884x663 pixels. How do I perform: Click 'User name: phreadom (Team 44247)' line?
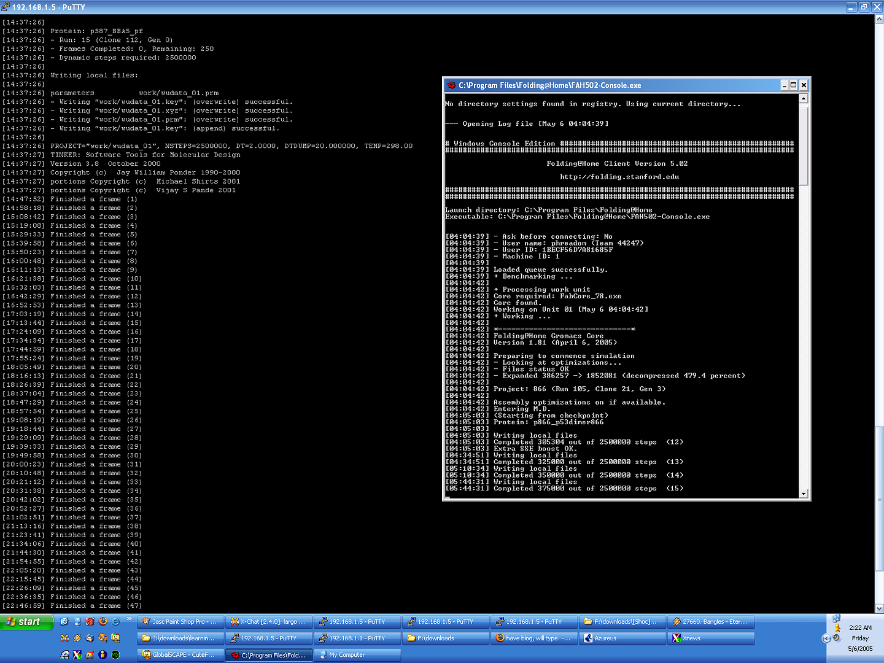(568, 243)
